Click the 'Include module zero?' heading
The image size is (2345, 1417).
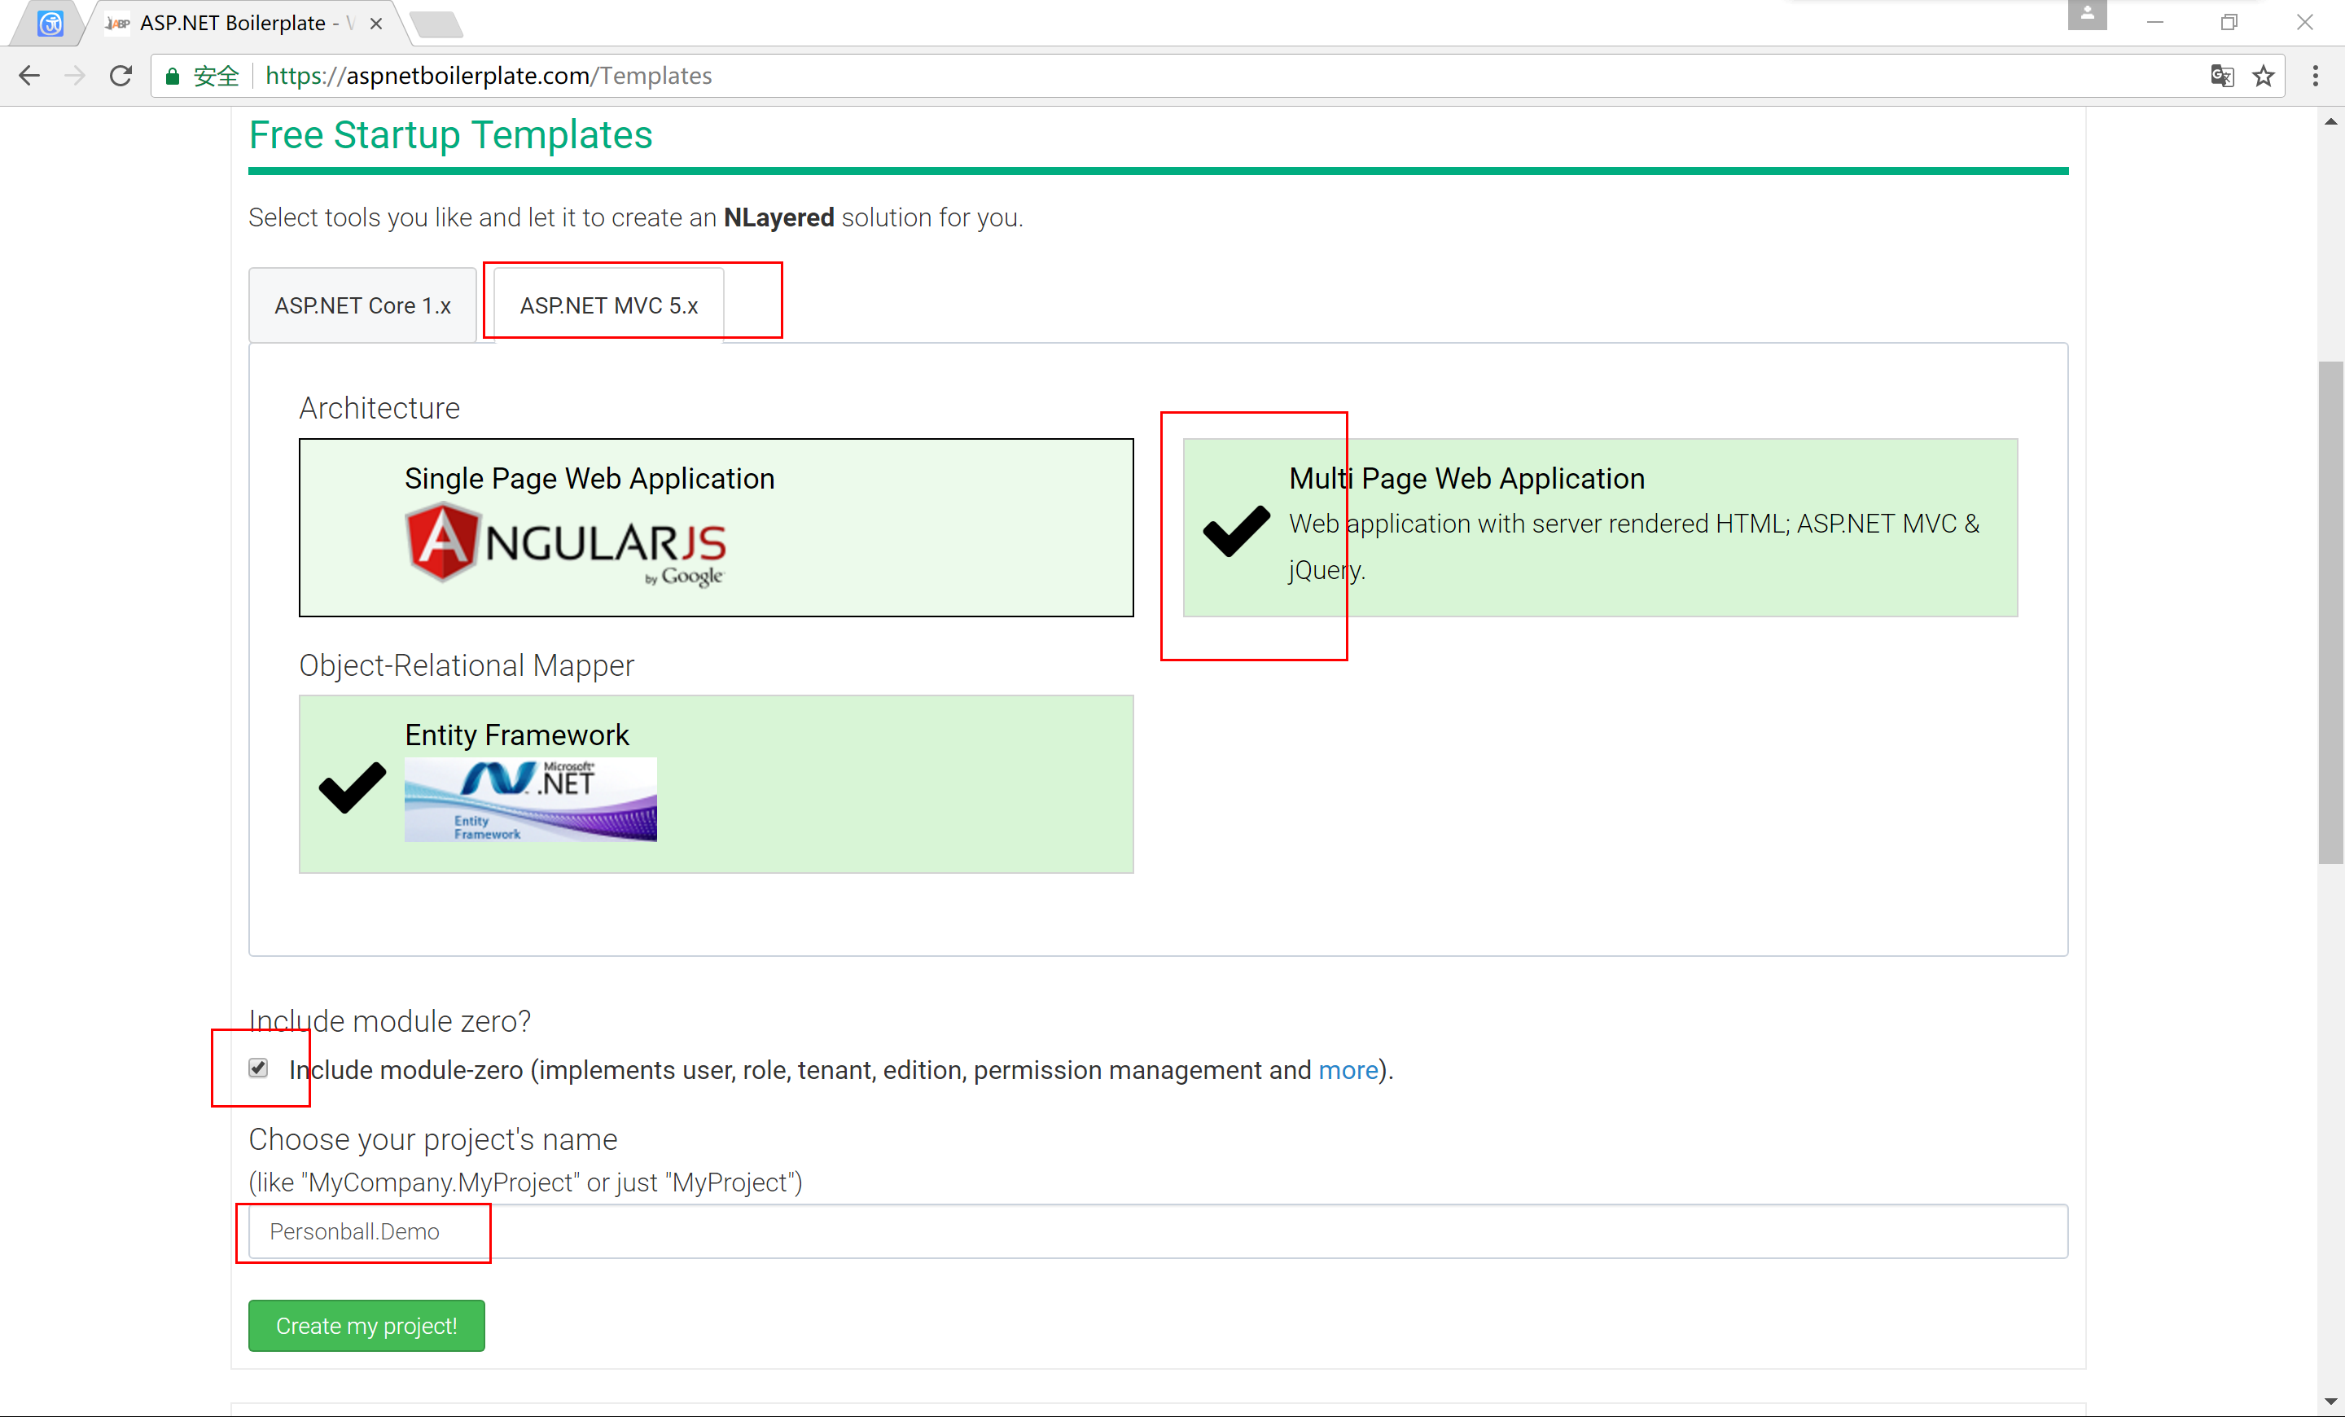(389, 1021)
